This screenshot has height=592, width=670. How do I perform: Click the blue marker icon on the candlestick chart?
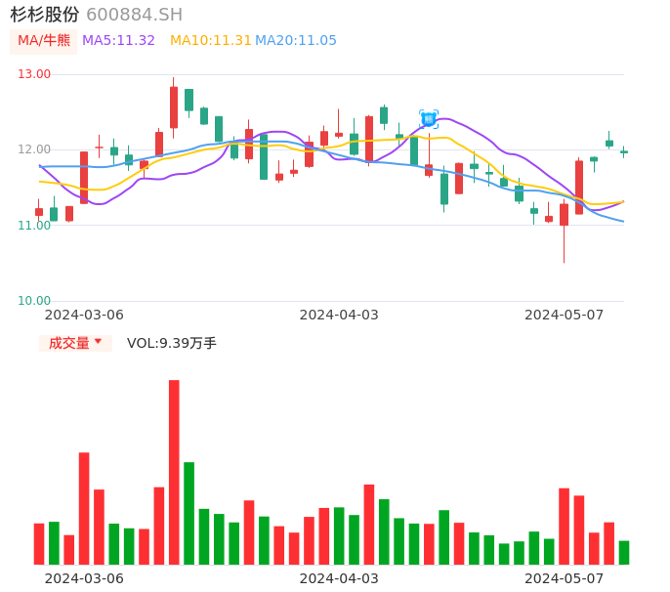click(429, 119)
